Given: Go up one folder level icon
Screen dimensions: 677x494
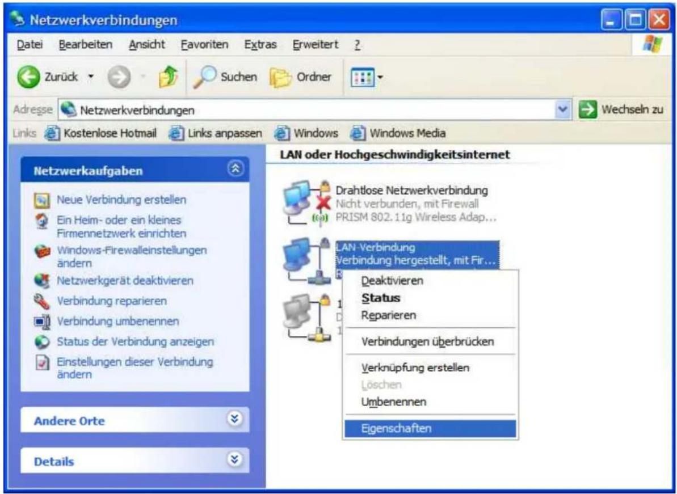Looking at the screenshot, I should point(169,78).
